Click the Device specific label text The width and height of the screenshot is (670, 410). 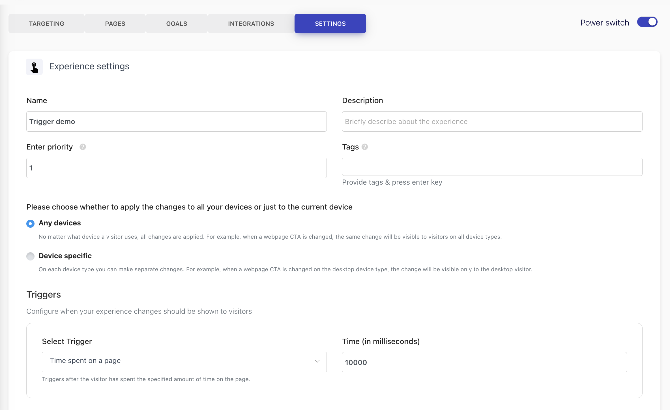[65, 256]
